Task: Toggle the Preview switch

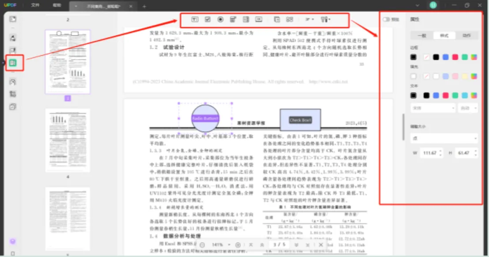Action: click(x=386, y=19)
